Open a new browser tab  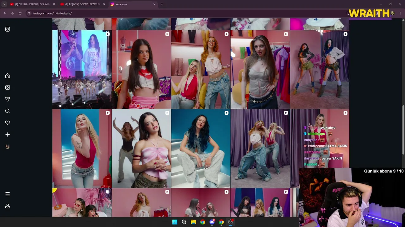[x=162, y=4]
